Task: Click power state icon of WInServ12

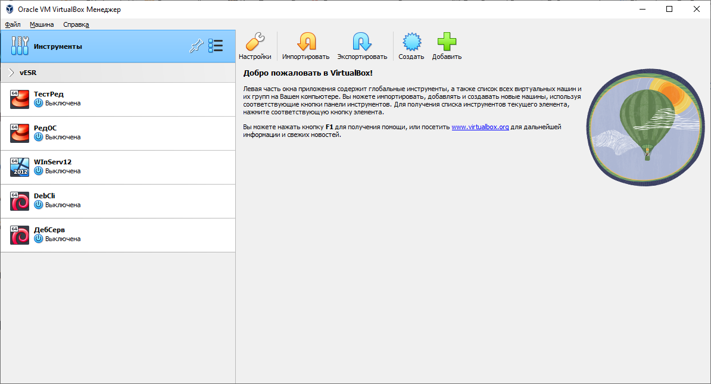Action: tap(39, 171)
